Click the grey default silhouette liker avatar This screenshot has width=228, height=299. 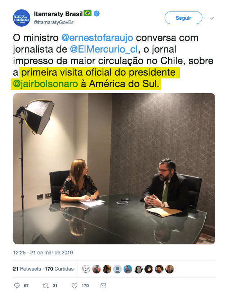tap(117, 269)
